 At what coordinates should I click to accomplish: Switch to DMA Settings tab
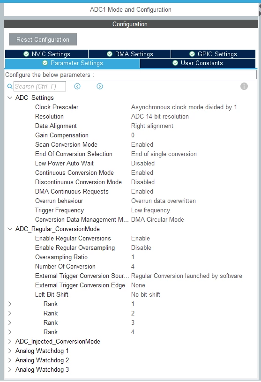130,54
